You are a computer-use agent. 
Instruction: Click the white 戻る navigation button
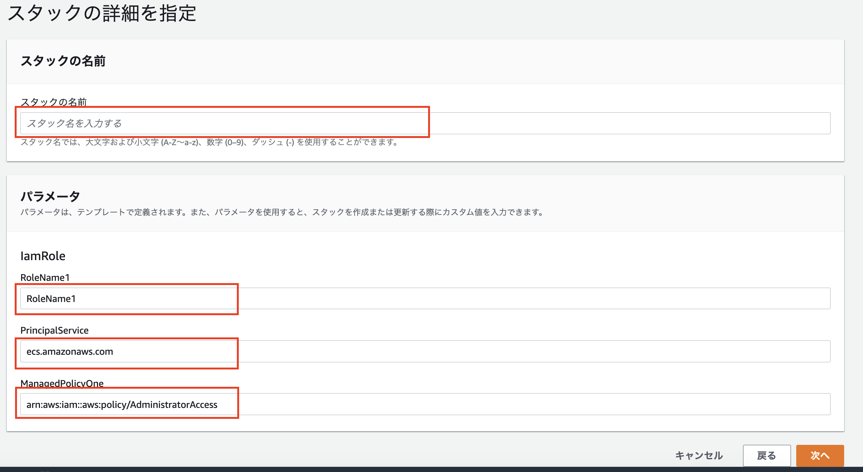tap(767, 455)
